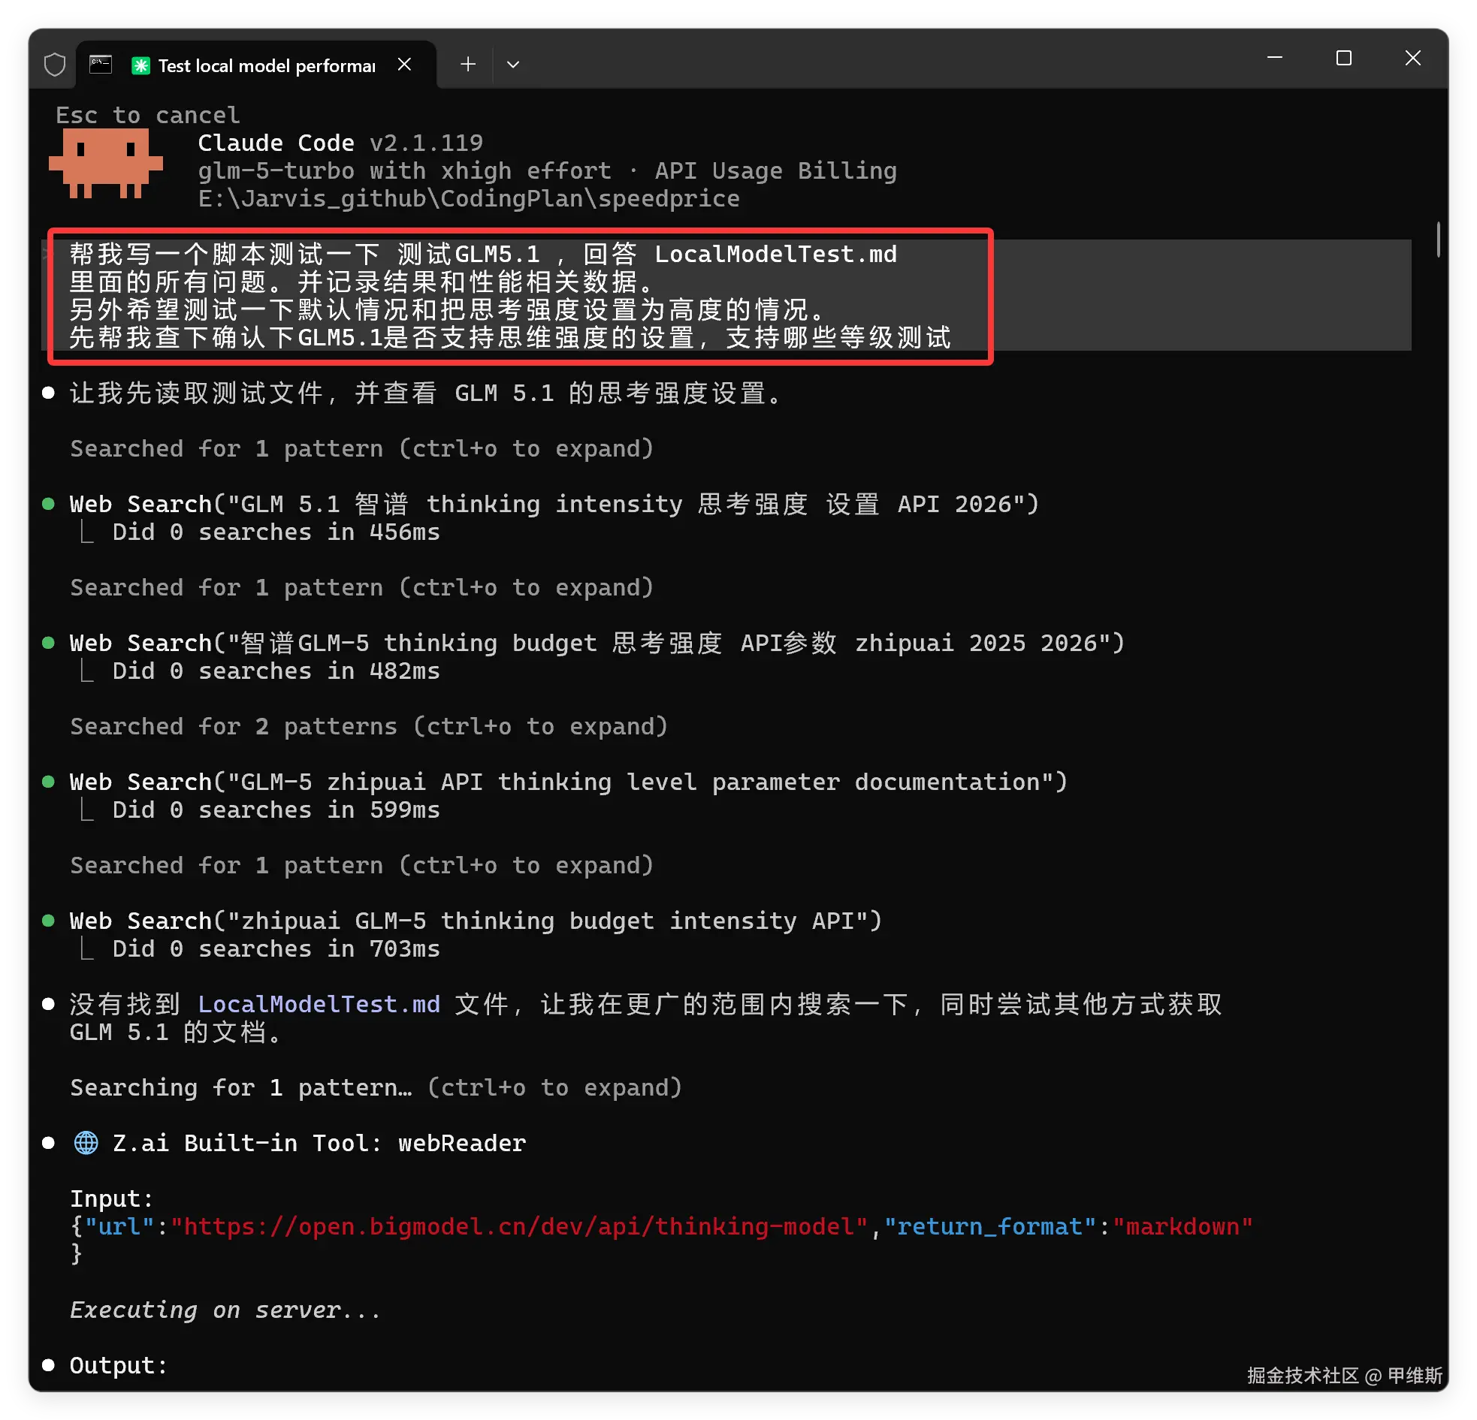This screenshot has height=1420, width=1477.
Task: Click the green Claude asterisk tab icon
Action: (x=140, y=65)
